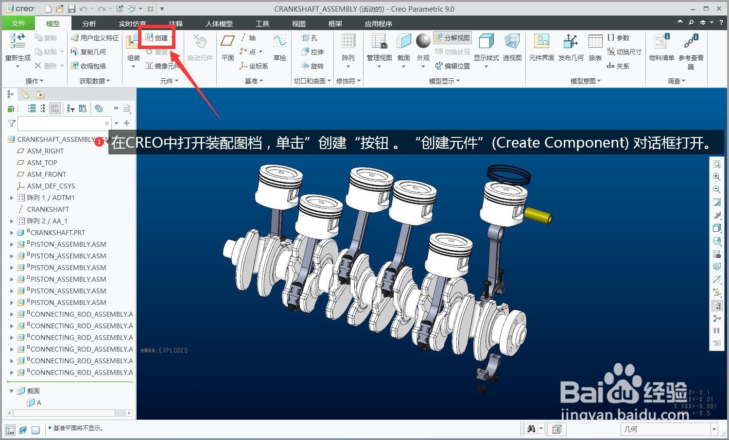This screenshot has width=729, height=440.
Task: Click the Create (创建) component button
Action: pos(156,38)
